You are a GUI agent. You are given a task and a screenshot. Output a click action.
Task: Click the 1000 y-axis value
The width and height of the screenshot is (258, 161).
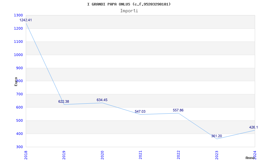pyautogui.click(x=18, y=55)
